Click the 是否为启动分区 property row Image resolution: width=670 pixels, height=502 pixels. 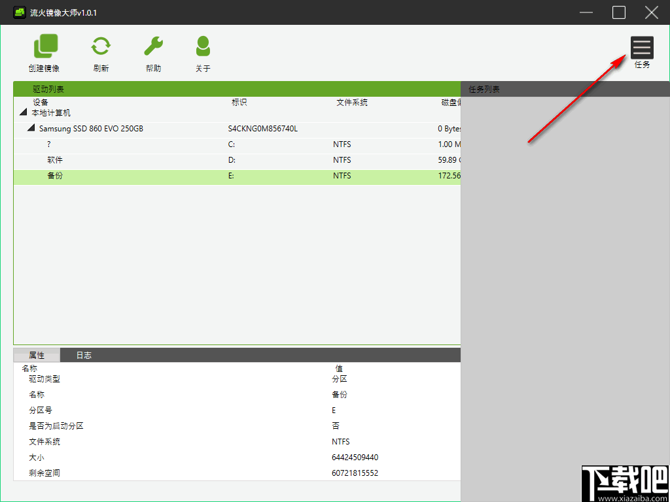[x=237, y=426]
